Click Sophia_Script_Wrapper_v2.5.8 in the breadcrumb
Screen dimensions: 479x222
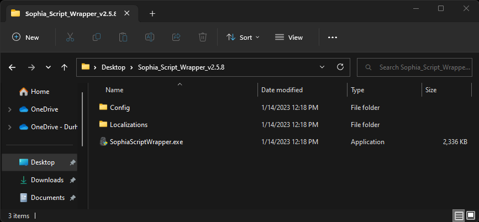pyautogui.click(x=181, y=67)
